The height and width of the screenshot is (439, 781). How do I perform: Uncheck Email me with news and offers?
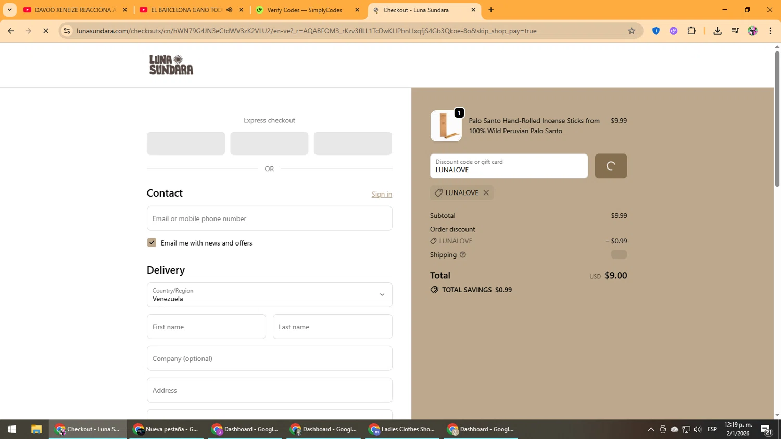tap(152, 242)
